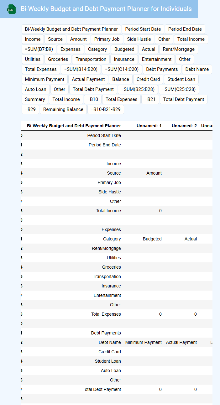Click the Unnamed: 1 column header

coord(149,126)
